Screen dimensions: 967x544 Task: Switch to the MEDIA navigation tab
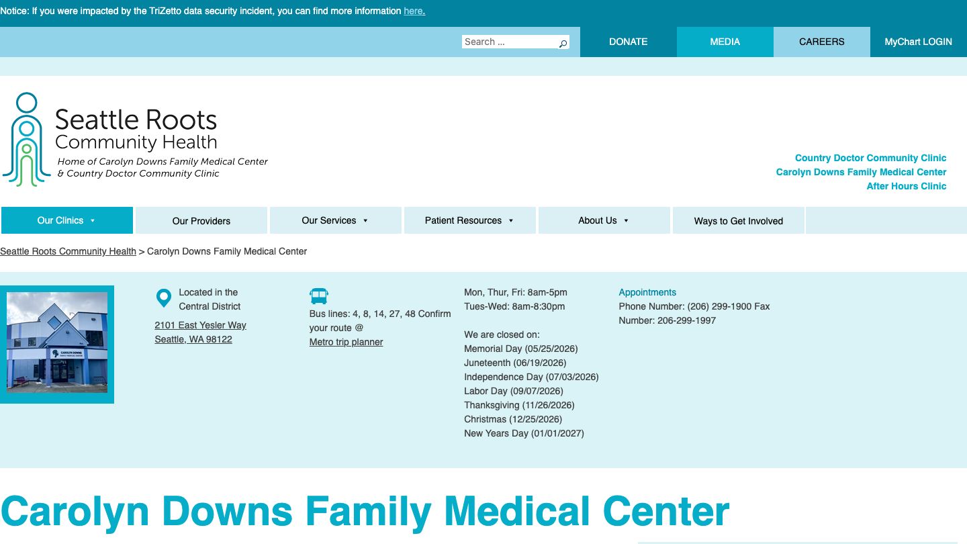pyautogui.click(x=725, y=42)
